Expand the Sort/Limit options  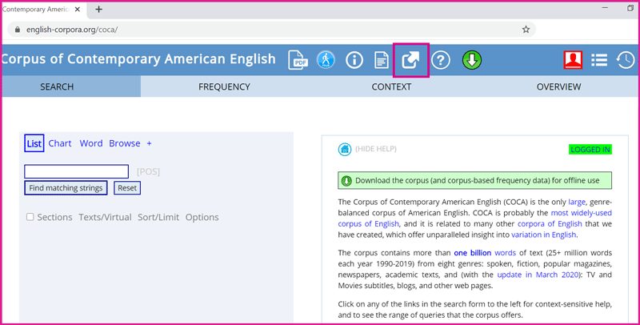(x=159, y=217)
